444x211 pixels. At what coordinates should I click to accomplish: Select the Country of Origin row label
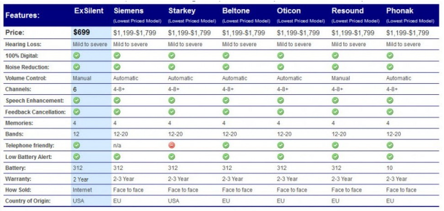[x=28, y=201]
